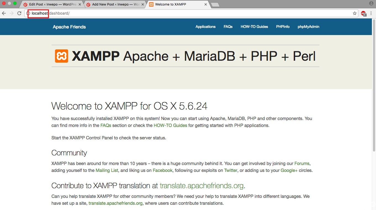Click the green maximize traffic light button
Screen dimensions: 376x210
point(15,3)
